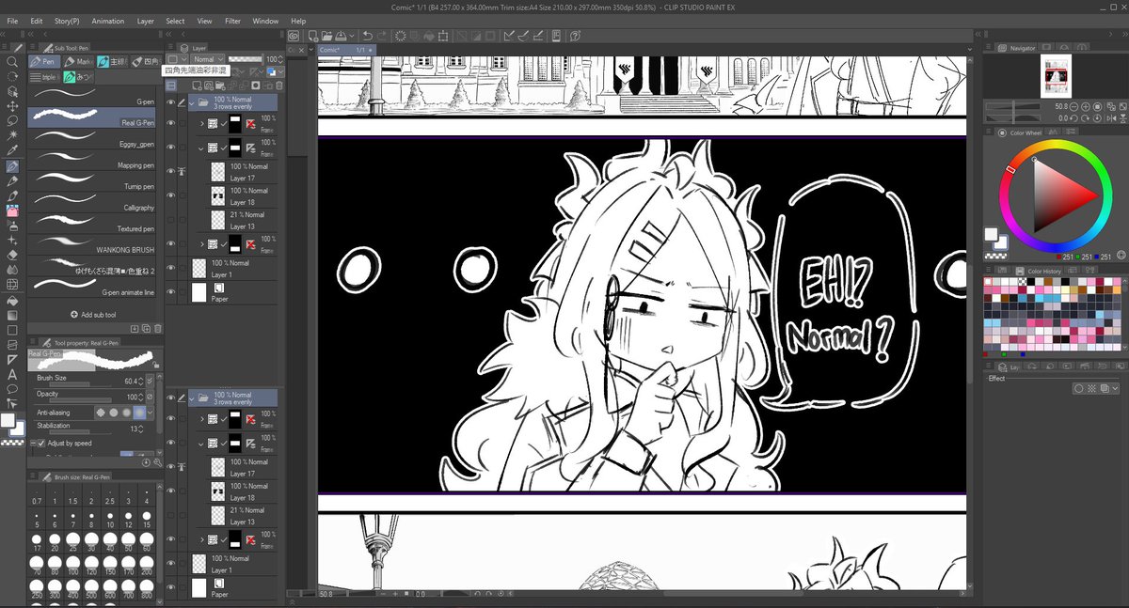This screenshot has height=608, width=1129.
Task: Open the Animation menu
Action: [x=108, y=20]
